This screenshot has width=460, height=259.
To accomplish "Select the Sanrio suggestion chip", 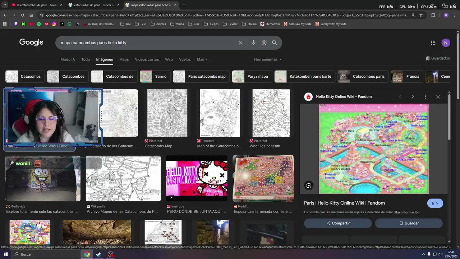I will (155, 77).
